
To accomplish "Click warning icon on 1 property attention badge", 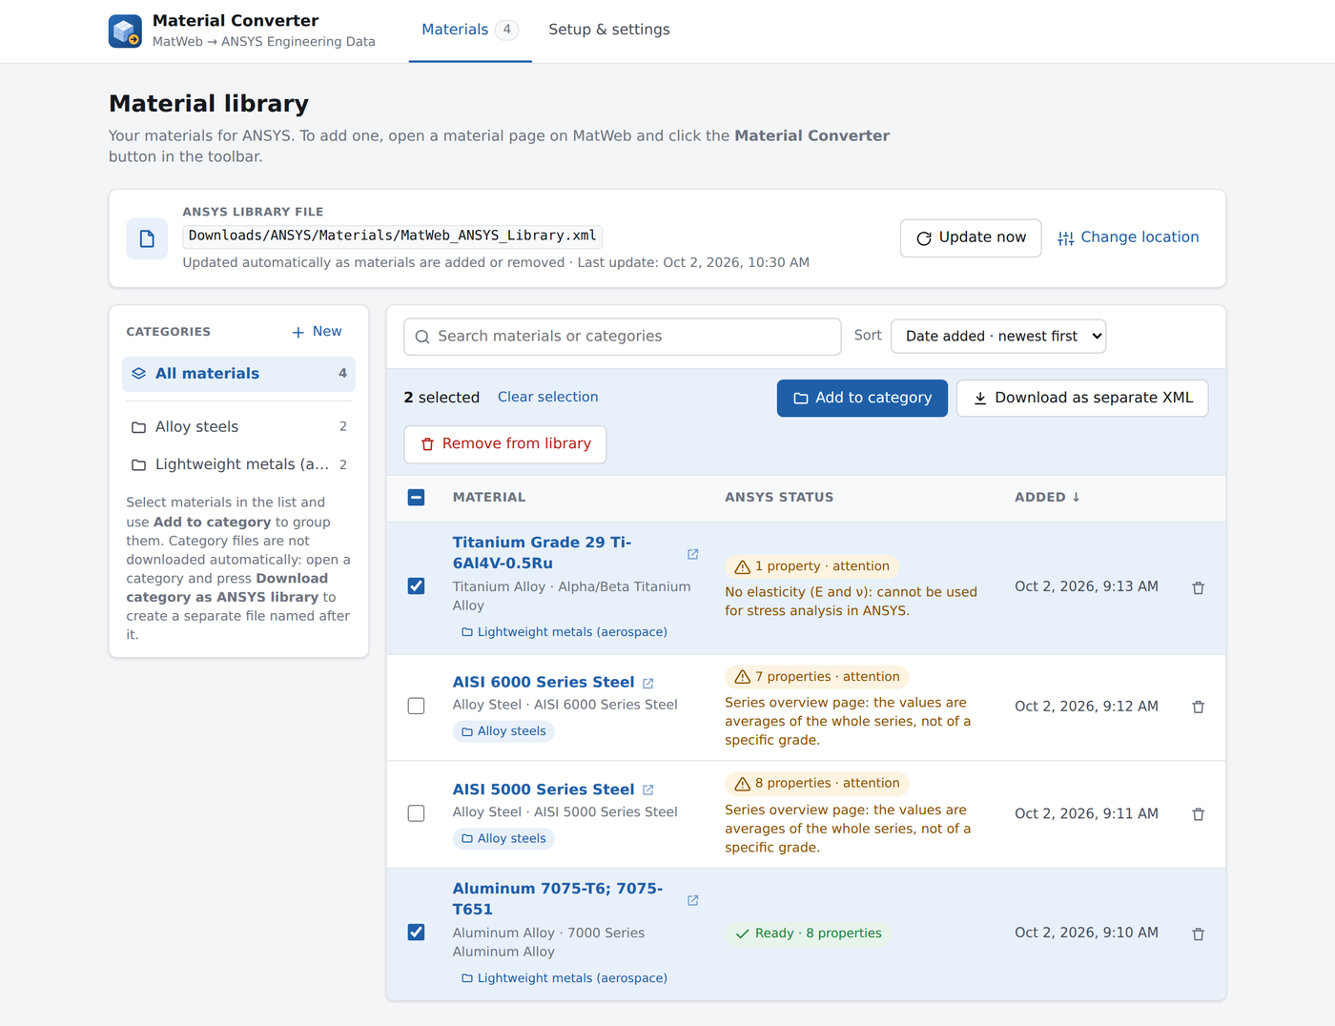I will tap(742, 566).
